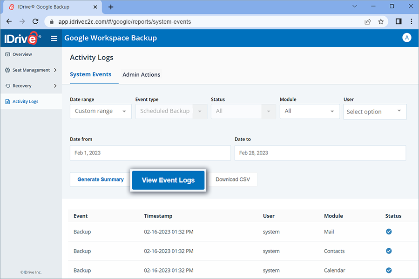Toggle the hamburger menu icon
This screenshot has height=279, width=419.
coord(54,39)
